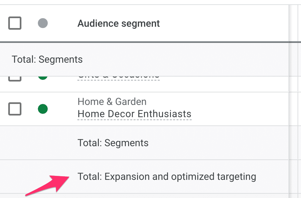Image resolution: width=301 pixels, height=198 pixels.
Task: Click the Home & Garden table row
Action: (x=148, y=108)
